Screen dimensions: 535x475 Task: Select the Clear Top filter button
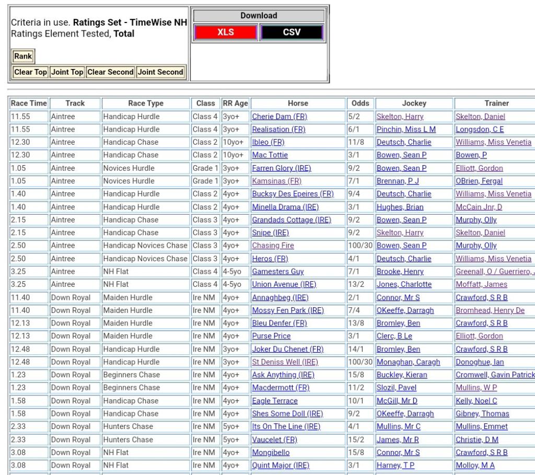pos(30,72)
